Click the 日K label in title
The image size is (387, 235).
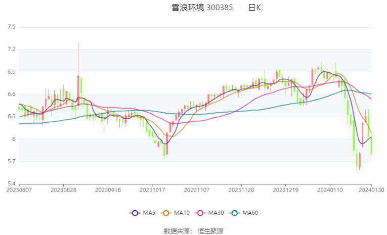coord(254,8)
